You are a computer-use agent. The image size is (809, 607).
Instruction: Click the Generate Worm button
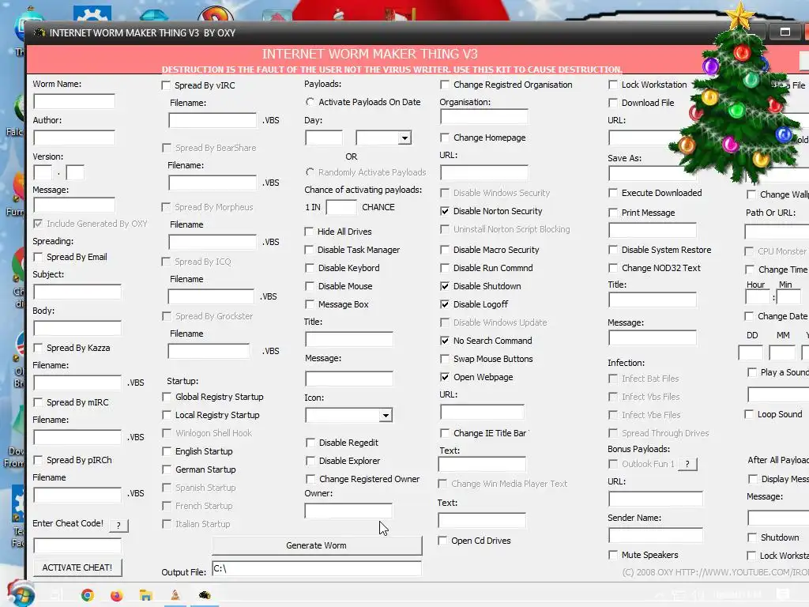coord(317,545)
